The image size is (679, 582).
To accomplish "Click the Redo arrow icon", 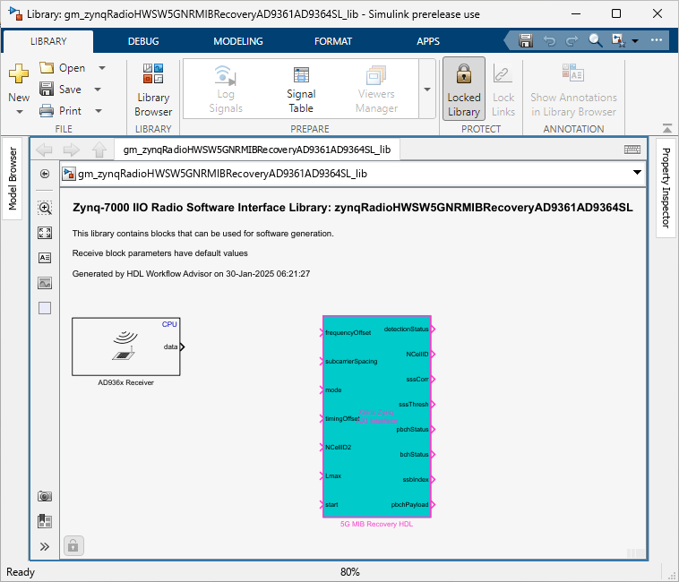I will pos(572,41).
